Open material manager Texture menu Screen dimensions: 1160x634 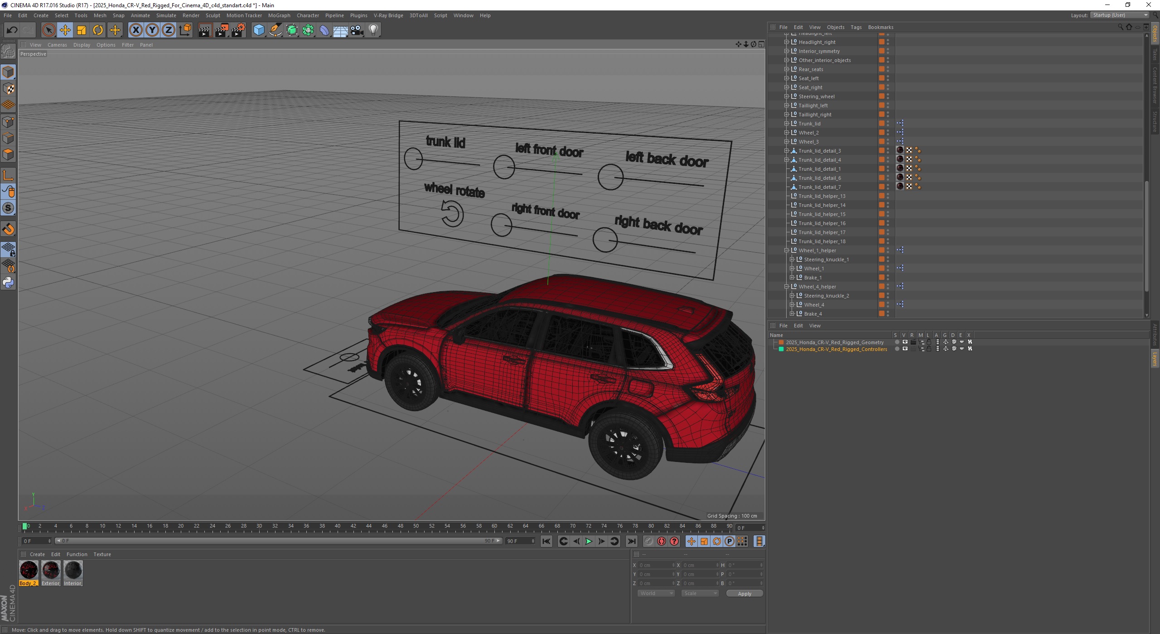point(102,554)
